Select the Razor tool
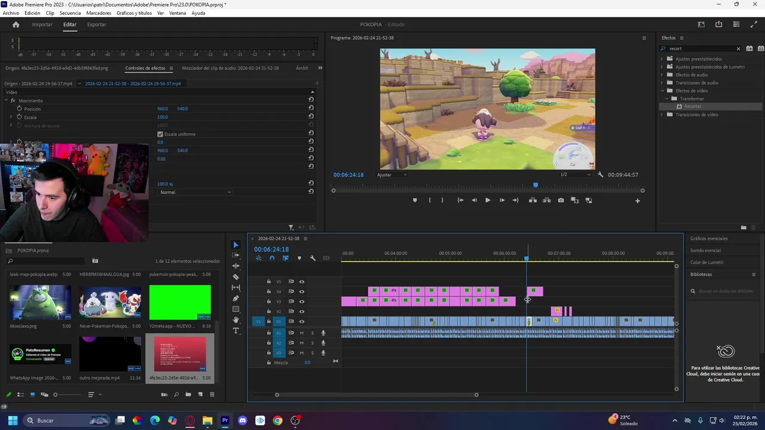The height and width of the screenshot is (430, 765). pyautogui.click(x=235, y=277)
